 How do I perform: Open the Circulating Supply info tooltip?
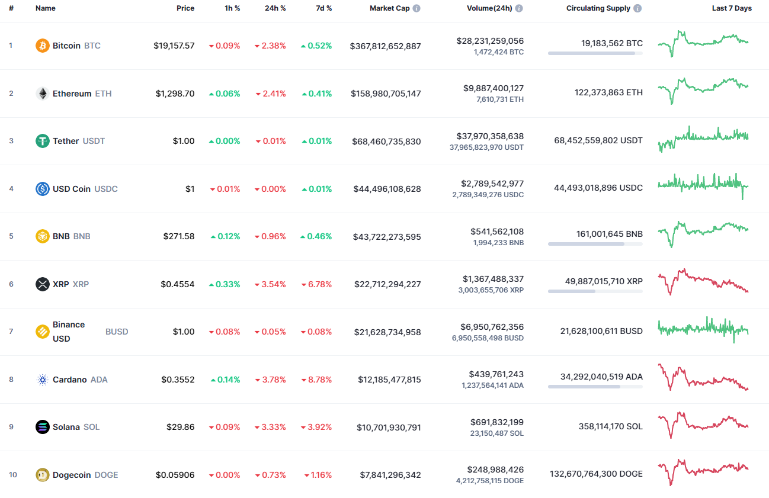pos(637,8)
